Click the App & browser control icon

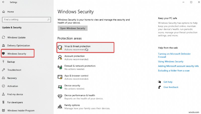pyautogui.click(x=60, y=77)
